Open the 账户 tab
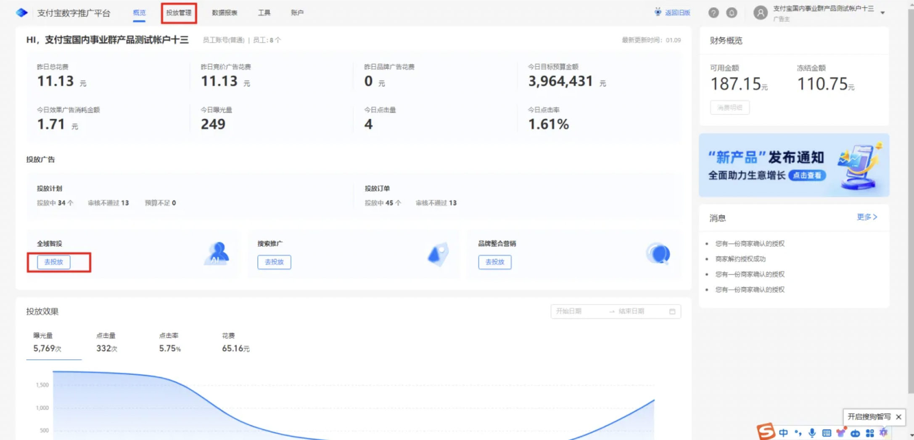This screenshot has height=440, width=914. tap(297, 13)
